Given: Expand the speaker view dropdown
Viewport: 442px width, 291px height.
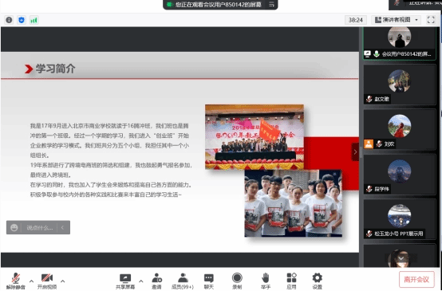Looking at the screenshot, I should tap(416, 20).
